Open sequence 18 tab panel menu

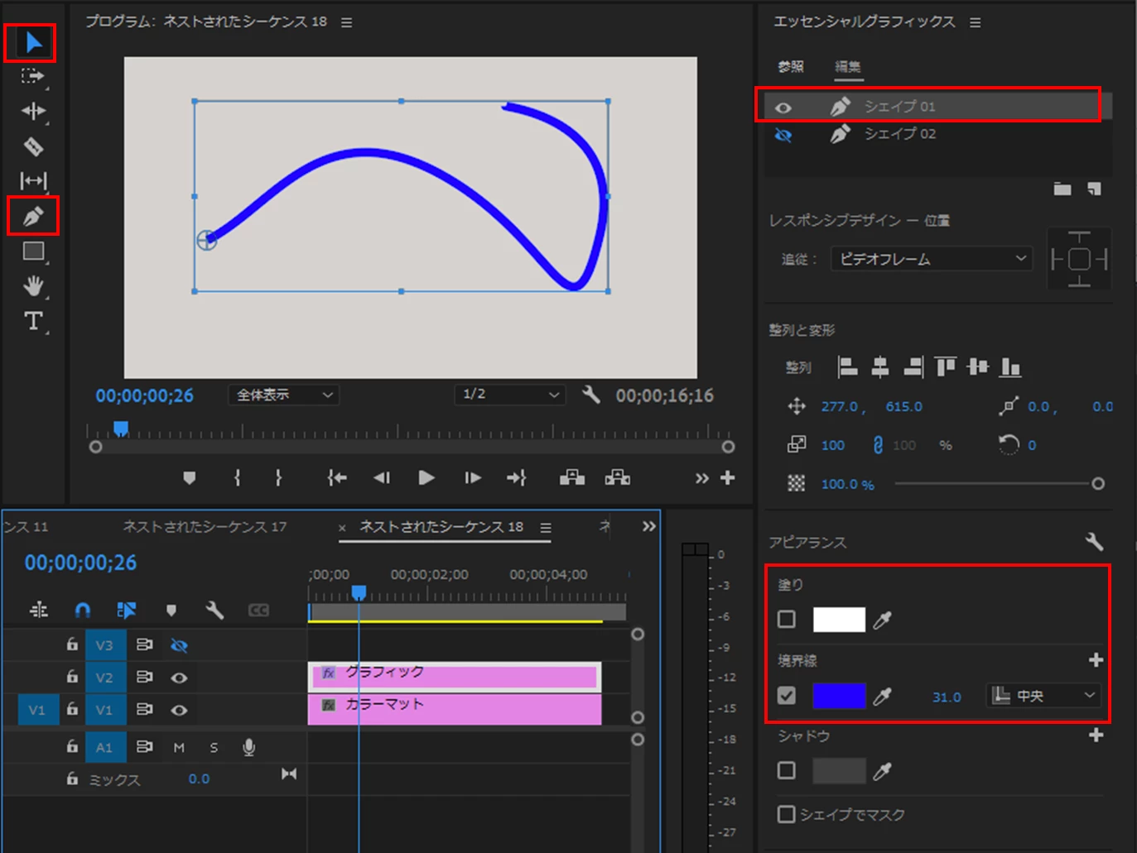(x=546, y=527)
